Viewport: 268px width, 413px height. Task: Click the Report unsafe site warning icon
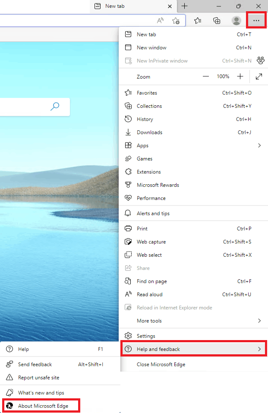coord(9,377)
